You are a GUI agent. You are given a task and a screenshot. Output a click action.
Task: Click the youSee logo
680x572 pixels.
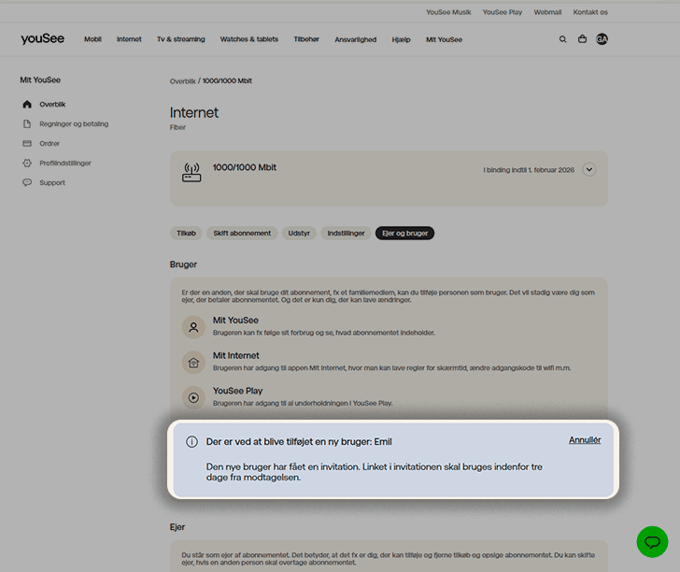click(42, 39)
